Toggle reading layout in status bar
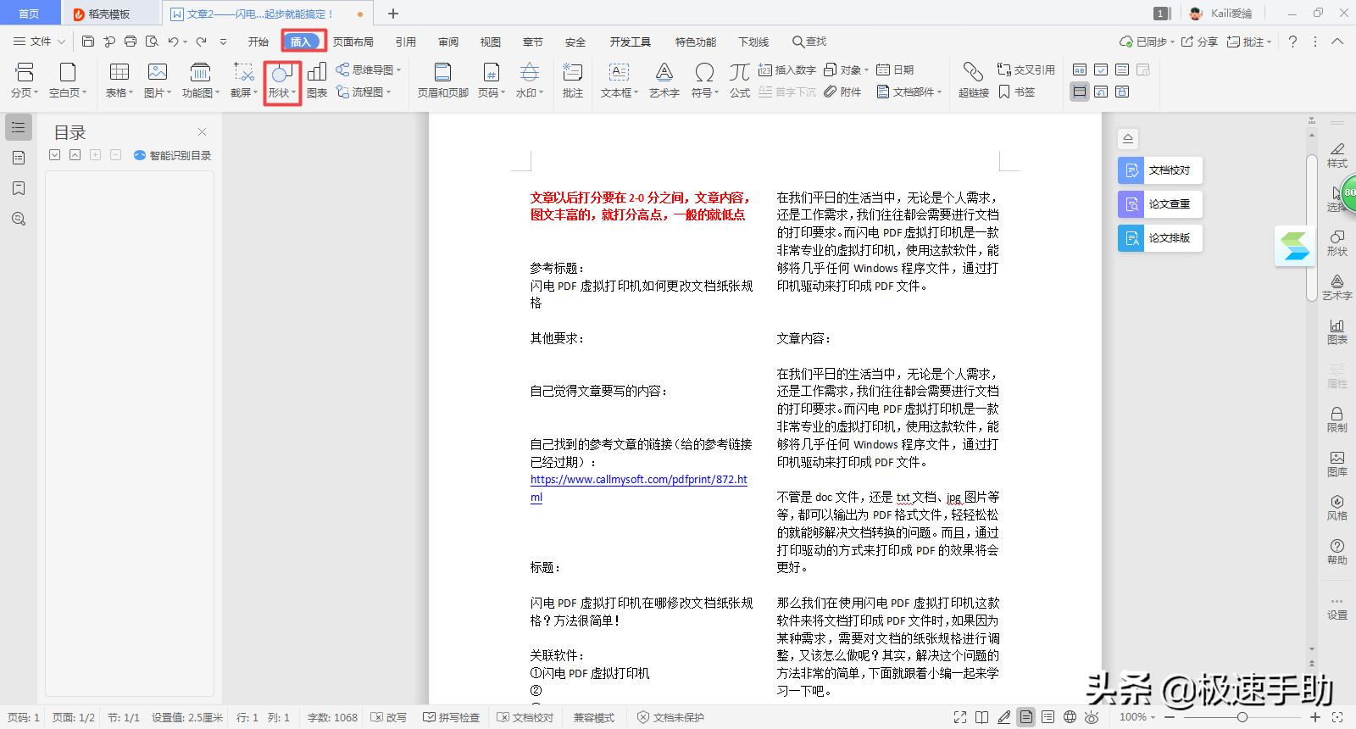 pyautogui.click(x=981, y=717)
